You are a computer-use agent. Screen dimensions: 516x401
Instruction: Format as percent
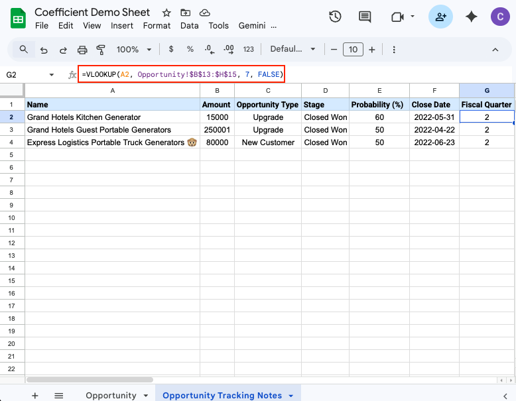[190, 49]
